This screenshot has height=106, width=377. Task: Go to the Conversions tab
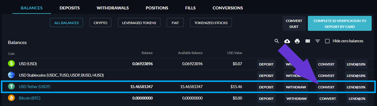(x=228, y=8)
